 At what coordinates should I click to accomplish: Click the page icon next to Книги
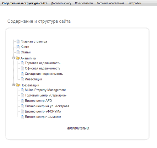tap(18, 47)
